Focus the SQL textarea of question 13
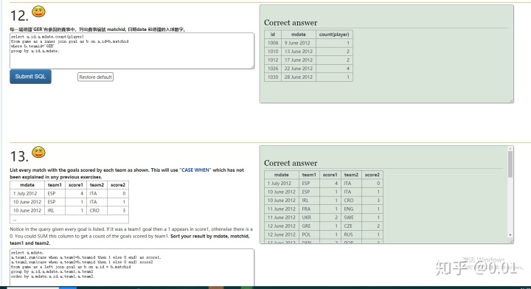The image size is (531, 289). pos(132,268)
